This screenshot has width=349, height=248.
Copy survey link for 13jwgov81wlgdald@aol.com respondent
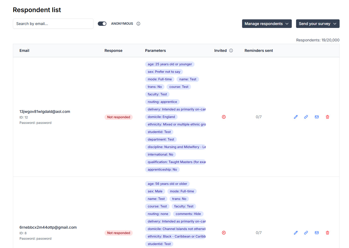[x=306, y=117]
